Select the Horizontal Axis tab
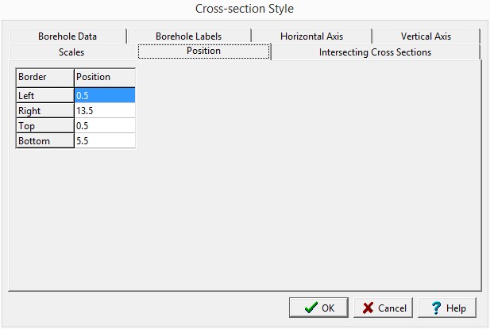The height and width of the screenshot is (329, 490). 311,36
